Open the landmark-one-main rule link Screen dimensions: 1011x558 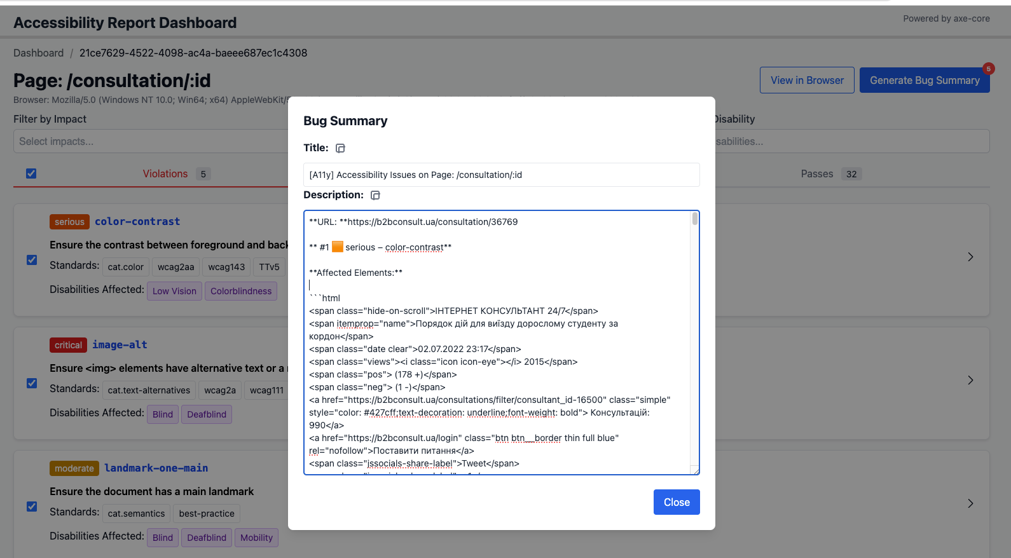pyautogui.click(x=156, y=468)
